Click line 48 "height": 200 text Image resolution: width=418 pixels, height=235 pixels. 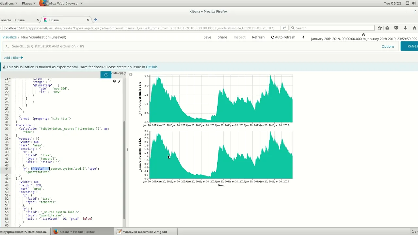(30, 185)
